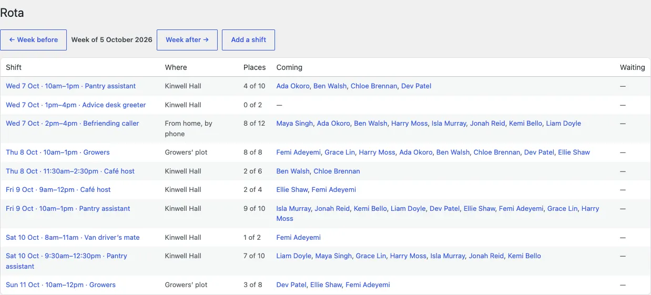Open Chloe Brennan in Thu Café host row
Image resolution: width=651 pixels, height=295 pixels.
(x=337, y=171)
